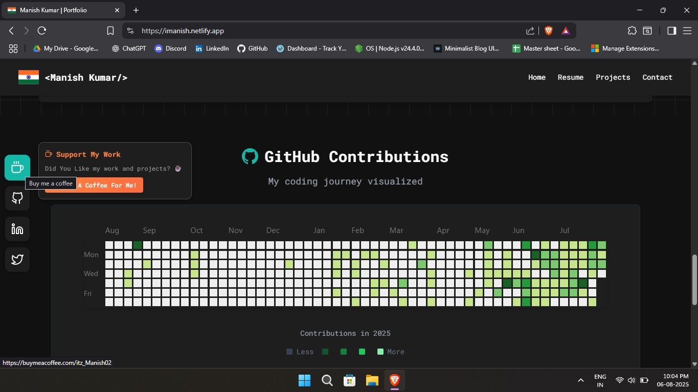This screenshot has height=392, width=698.
Task: Open the GitHub sidebar icon link
Action: (x=17, y=198)
